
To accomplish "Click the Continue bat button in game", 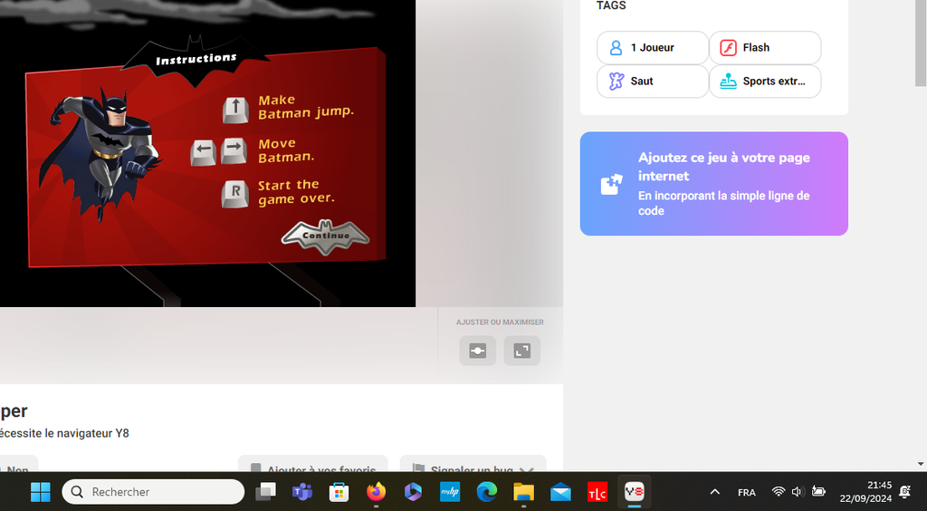I will pyautogui.click(x=326, y=236).
